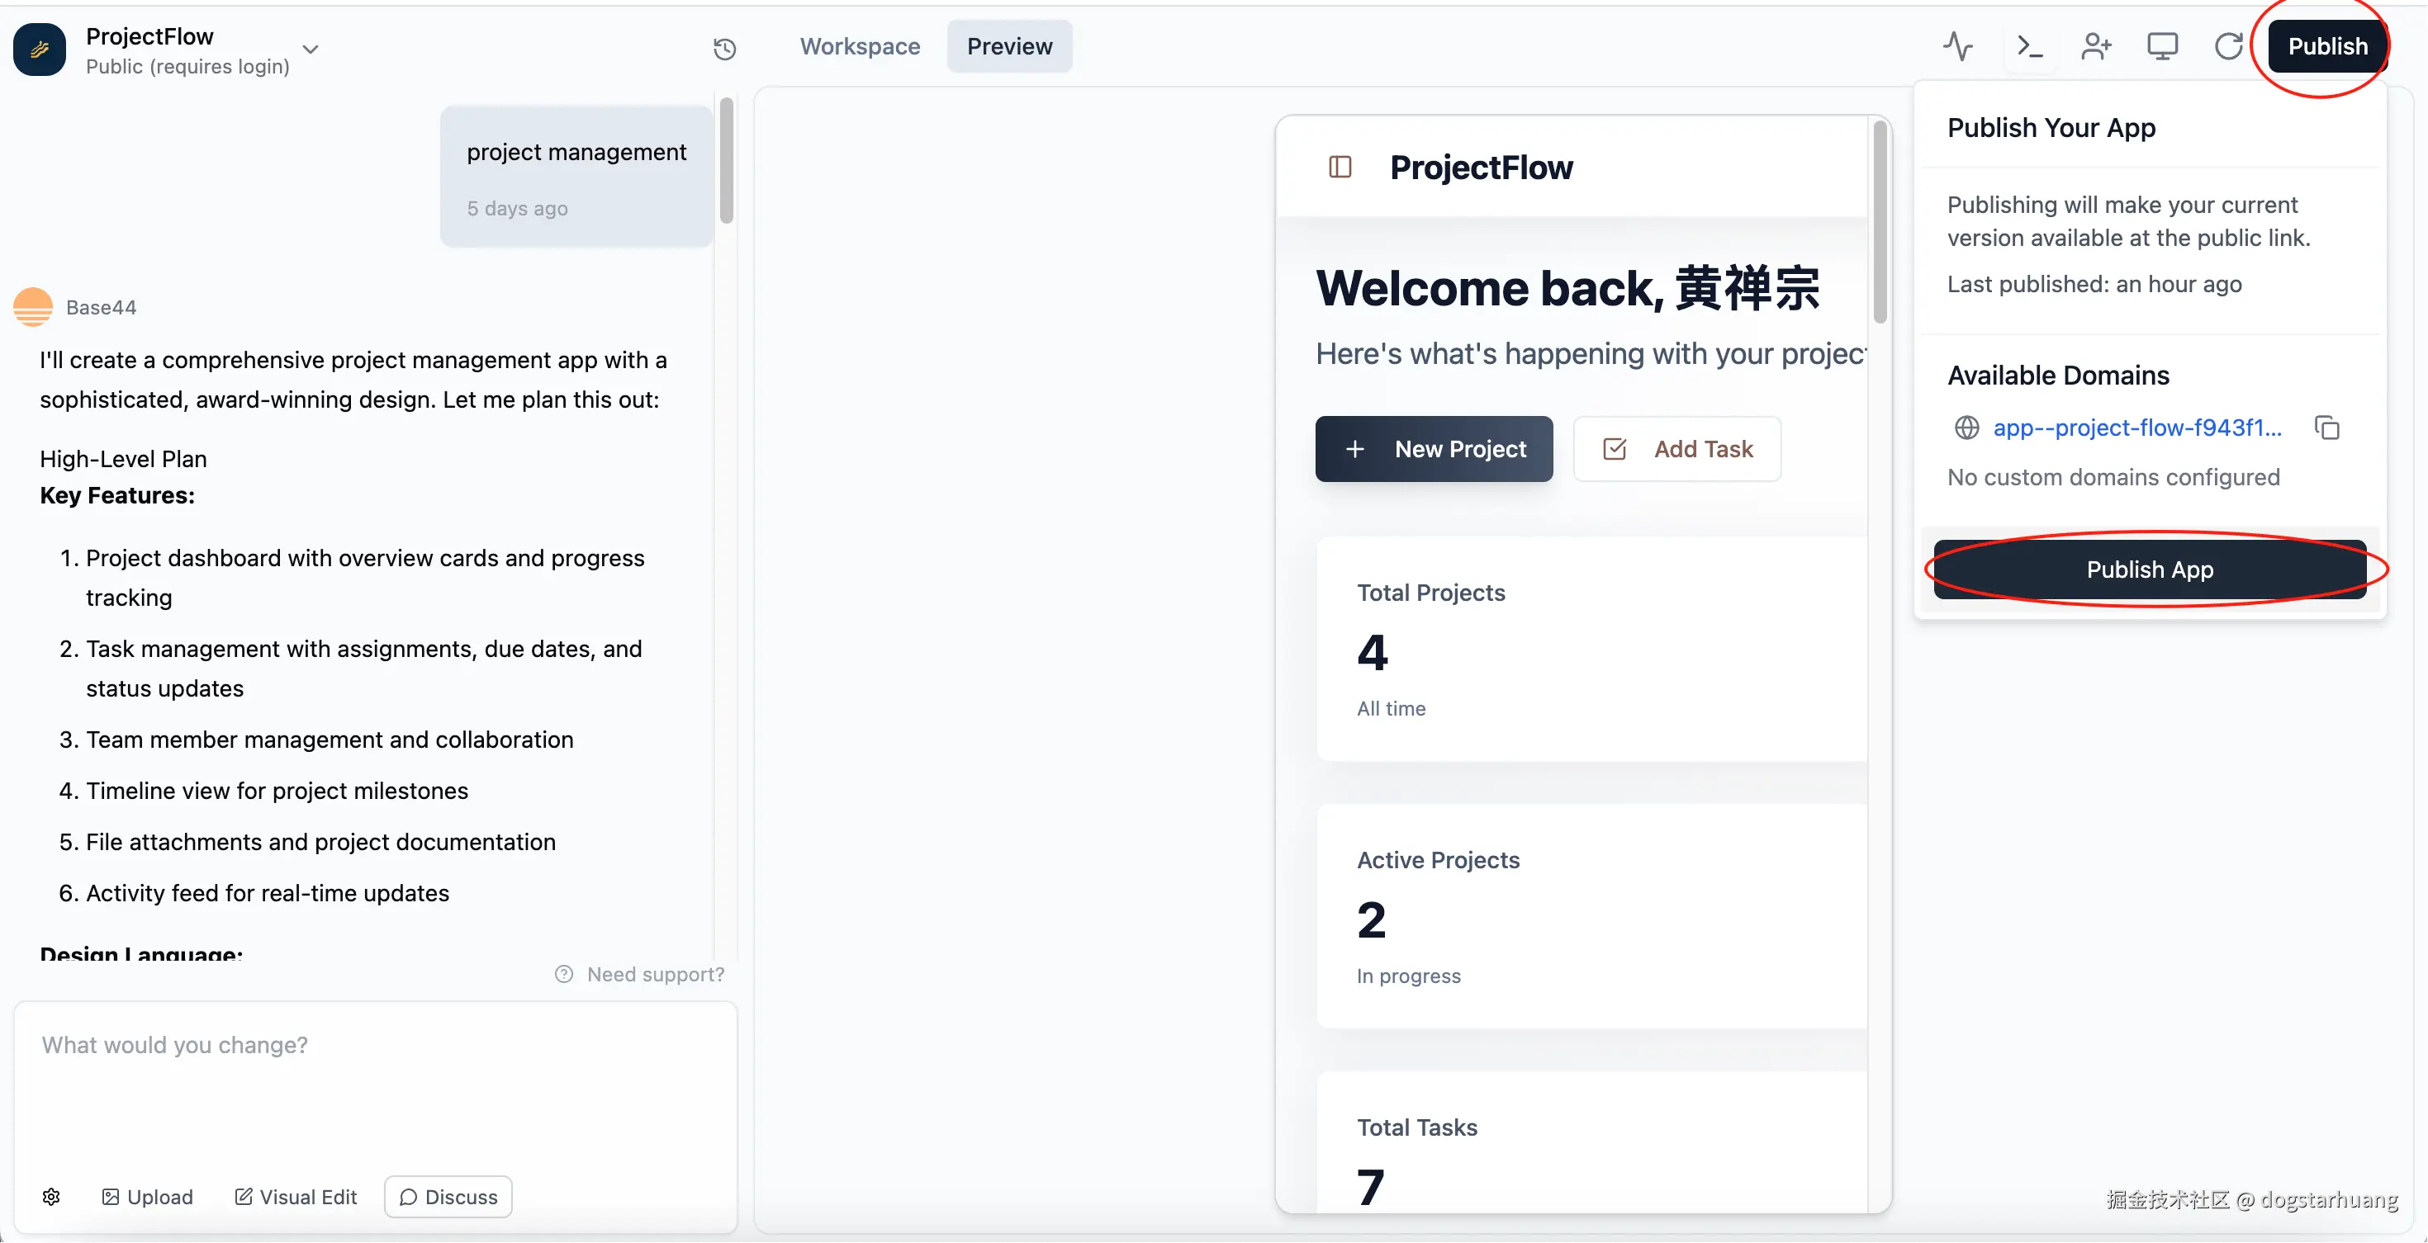Open the terminal console icon
The height and width of the screenshot is (1243, 2428).
[2028, 46]
